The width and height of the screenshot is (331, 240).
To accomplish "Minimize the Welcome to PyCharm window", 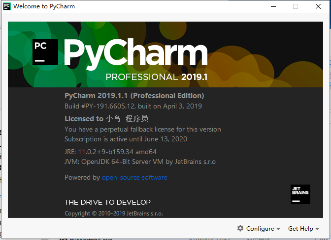I will pos(273,6).
